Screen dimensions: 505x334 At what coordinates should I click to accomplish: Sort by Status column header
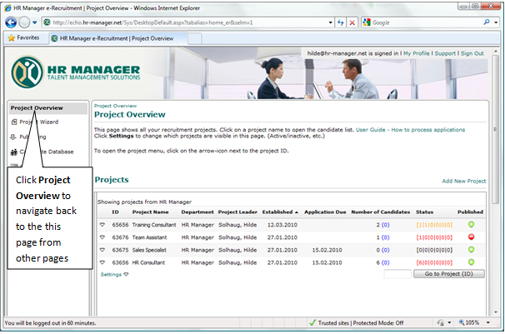(x=424, y=212)
